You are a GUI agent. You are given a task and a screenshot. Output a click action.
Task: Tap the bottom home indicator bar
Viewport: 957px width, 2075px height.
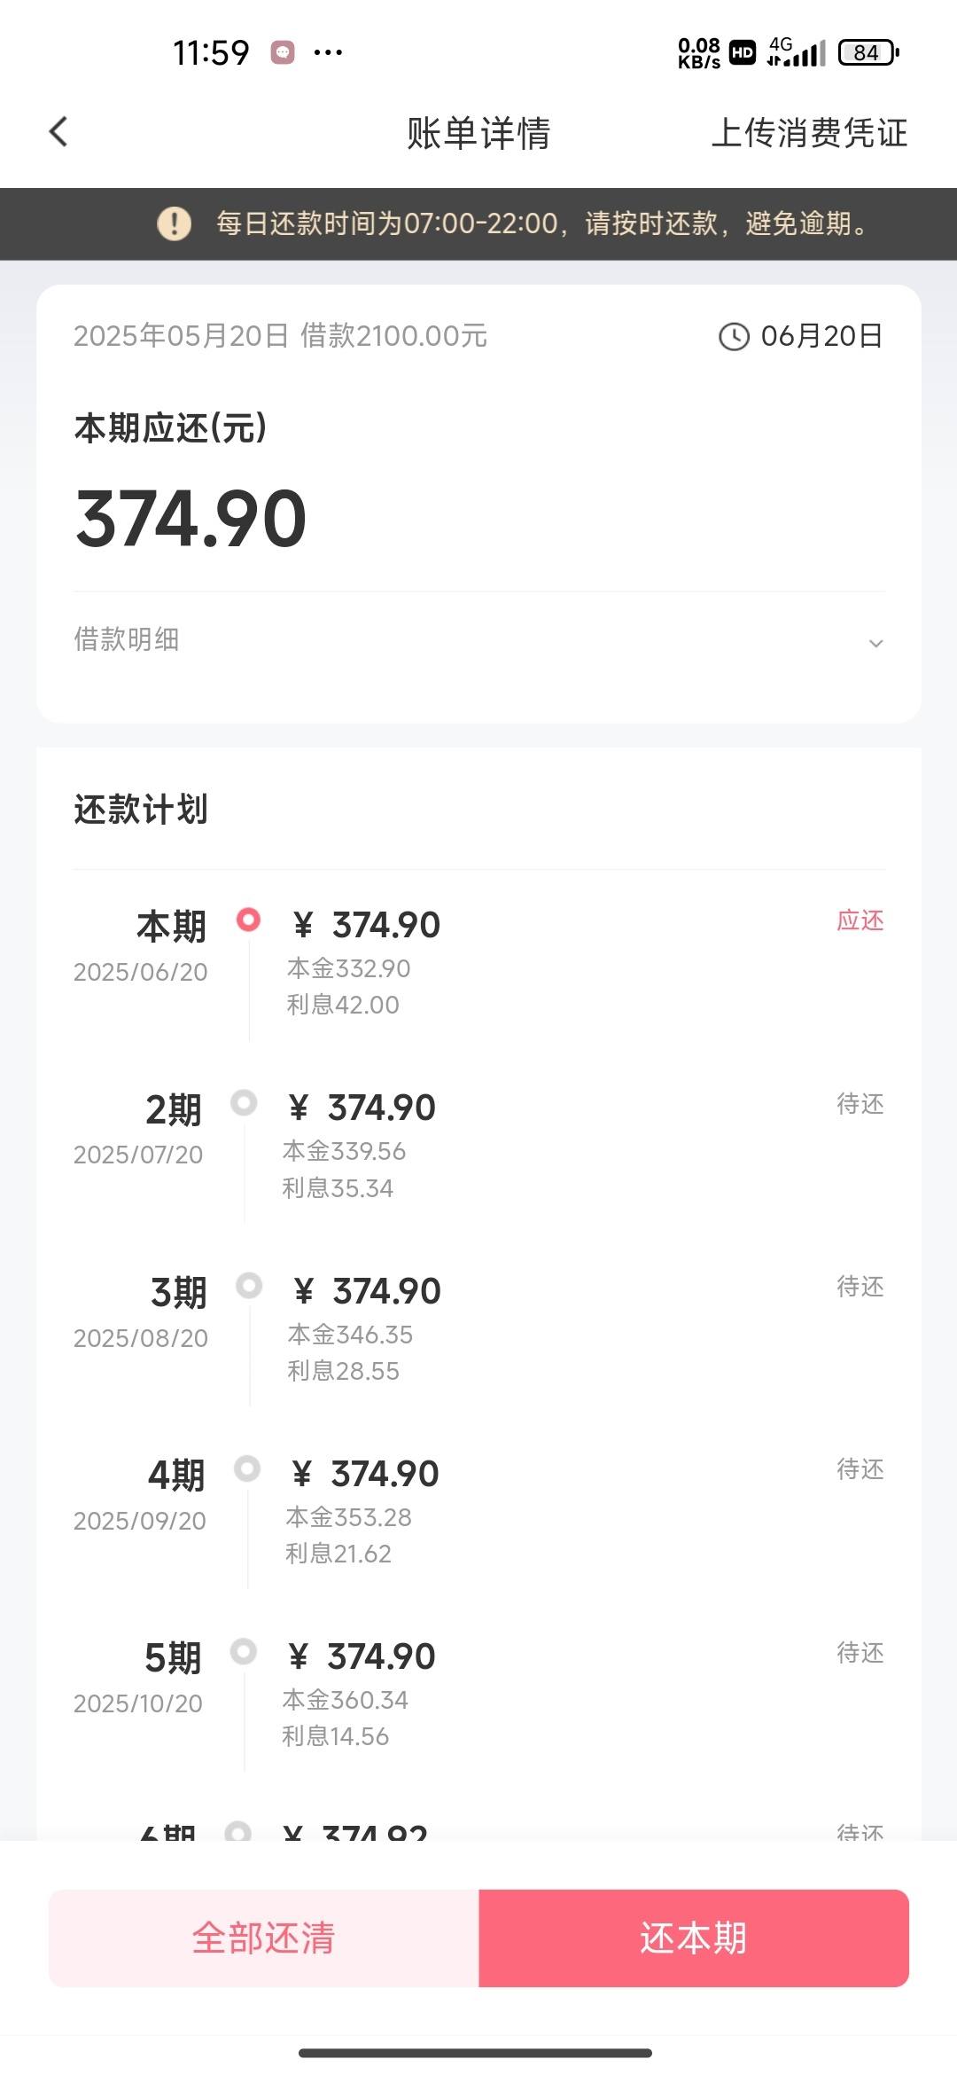click(x=476, y=2053)
